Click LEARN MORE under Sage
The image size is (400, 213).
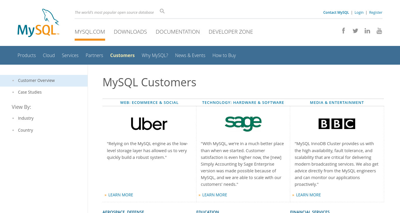215,195
